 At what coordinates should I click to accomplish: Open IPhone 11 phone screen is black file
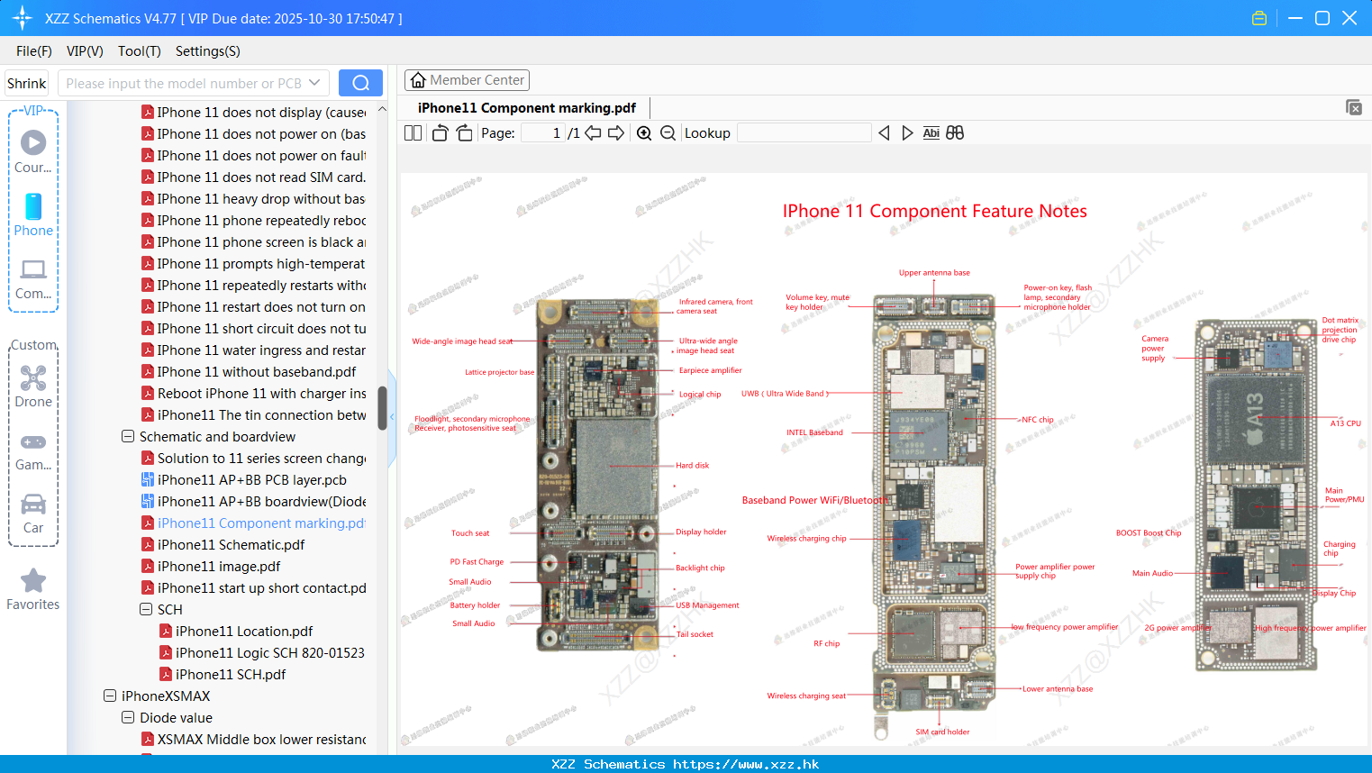[x=261, y=242]
